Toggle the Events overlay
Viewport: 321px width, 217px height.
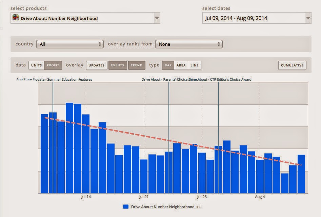click(118, 65)
